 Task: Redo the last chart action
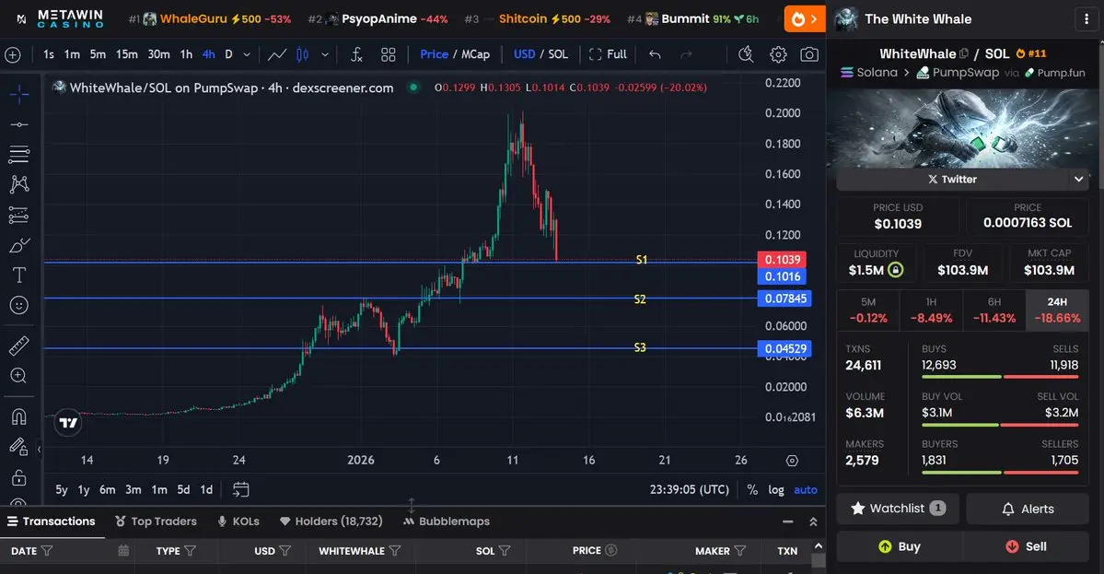coord(687,54)
